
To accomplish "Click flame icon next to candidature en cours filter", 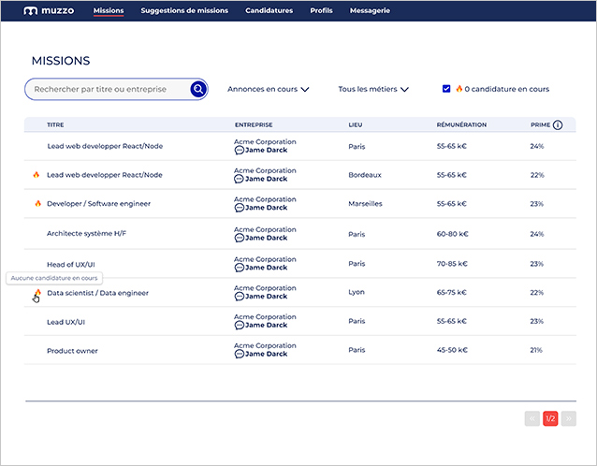I will pos(459,89).
